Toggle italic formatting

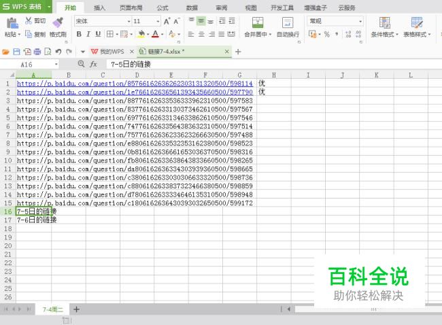point(88,34)
